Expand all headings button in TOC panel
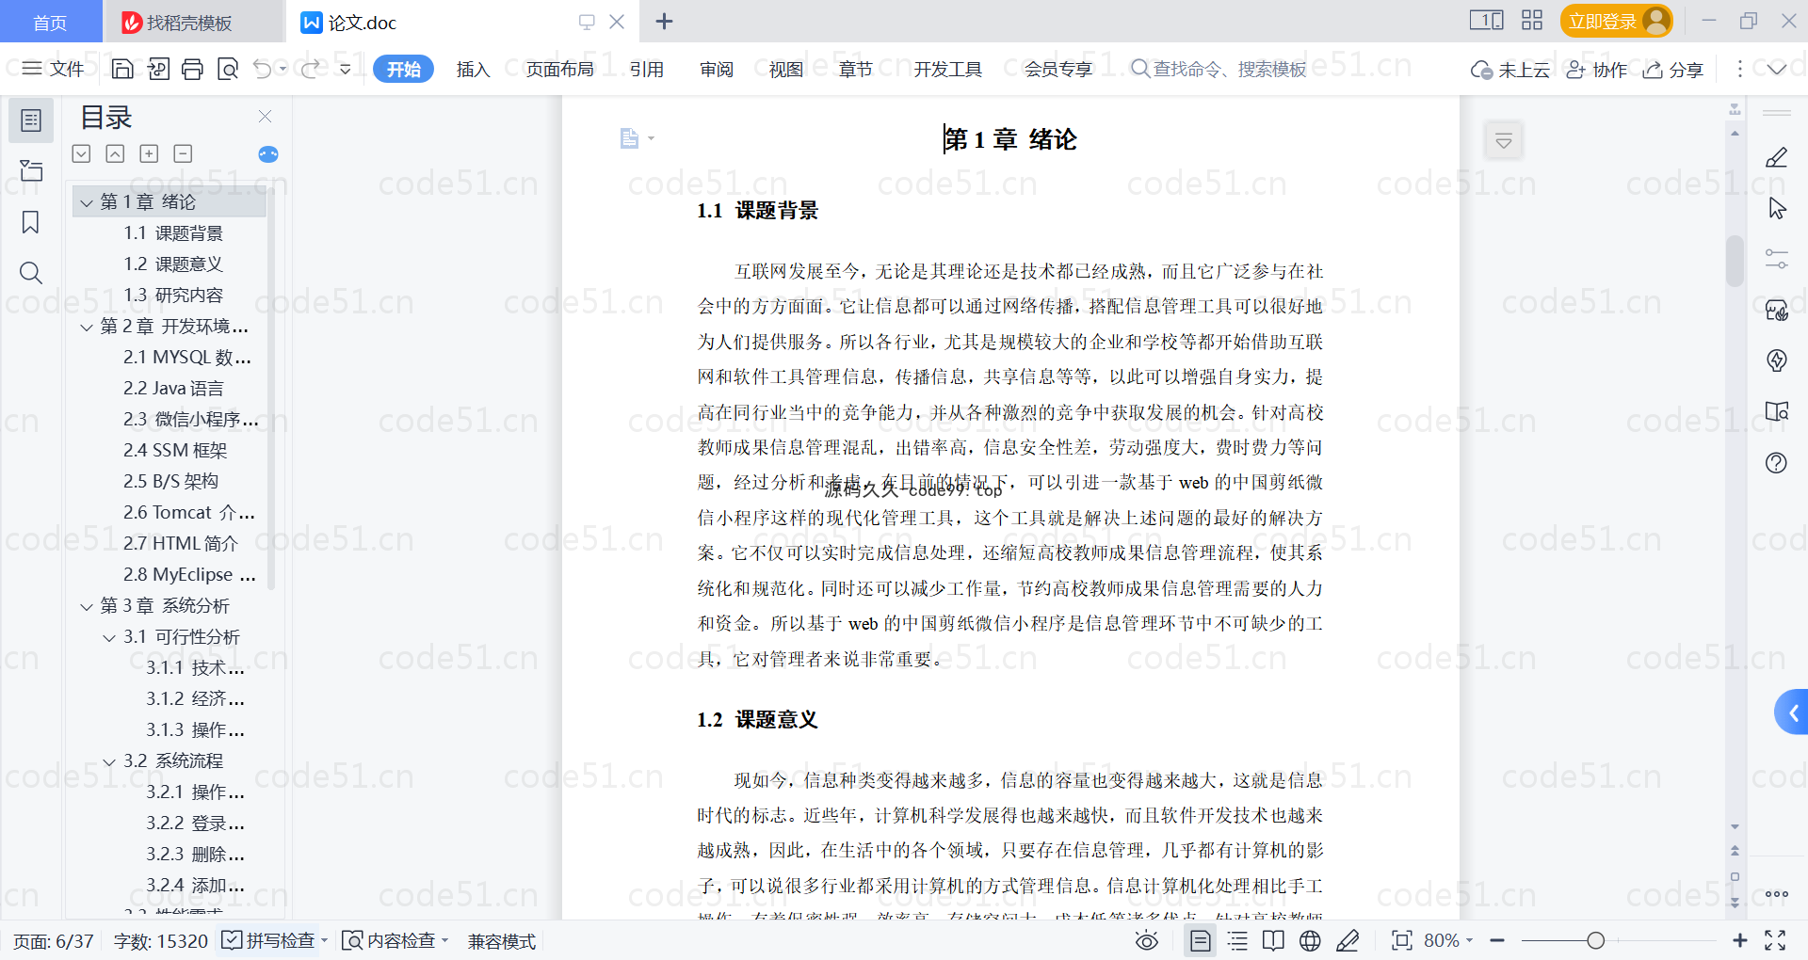 tap(82, 153)
